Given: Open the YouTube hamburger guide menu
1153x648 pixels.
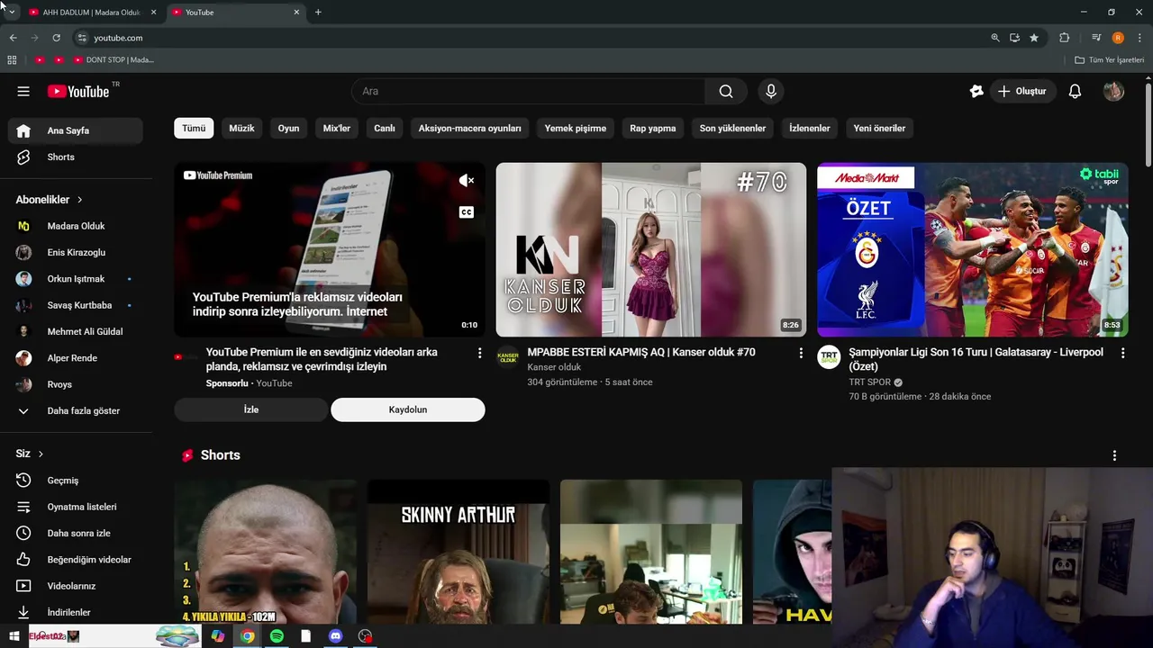Looking at the screenshot, I should [x=23, y=91].
